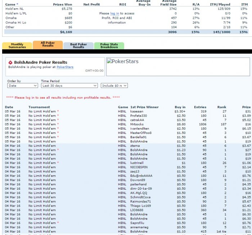The height and width of the screenshot is (235, 252).
Task: Click the broken PokerStars image
Action: [x=123, y=62]
